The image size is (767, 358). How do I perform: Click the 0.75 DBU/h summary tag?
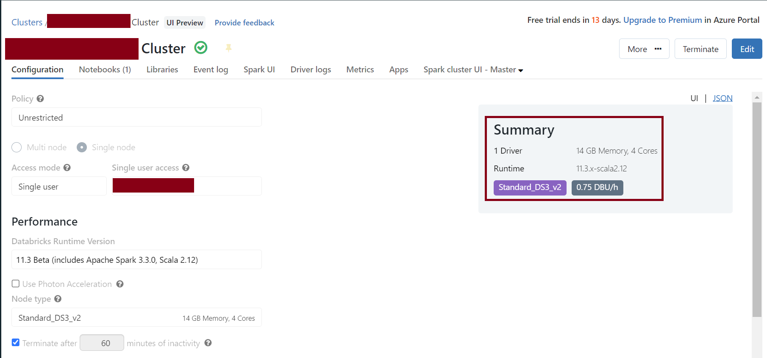point(597,187)
